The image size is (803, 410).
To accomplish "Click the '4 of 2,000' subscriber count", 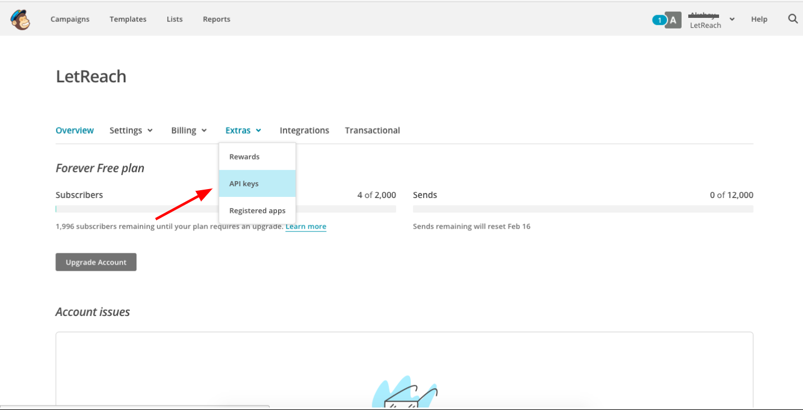I will click(x=377, y=195).
